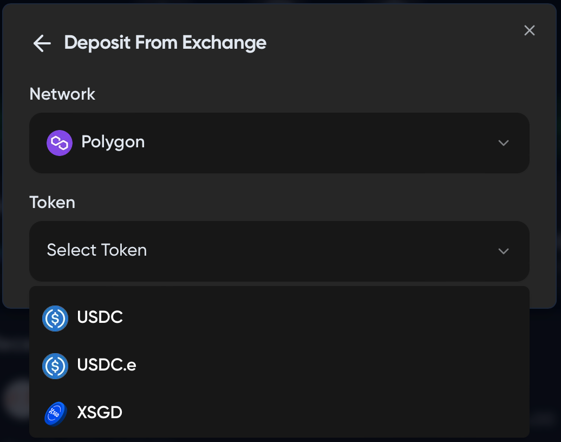Click the purple Polygon network logo
This screenshot has width=561, height=442.
(60, 143)
